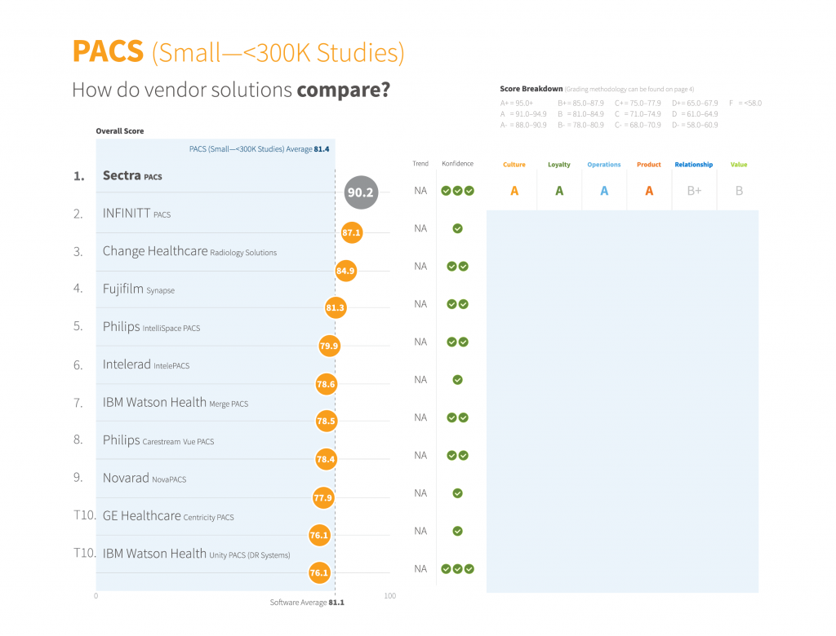Click the 90.2 score bubble for Sectra
Viewport: 836px width, 636px height.
tap(361, 192)
